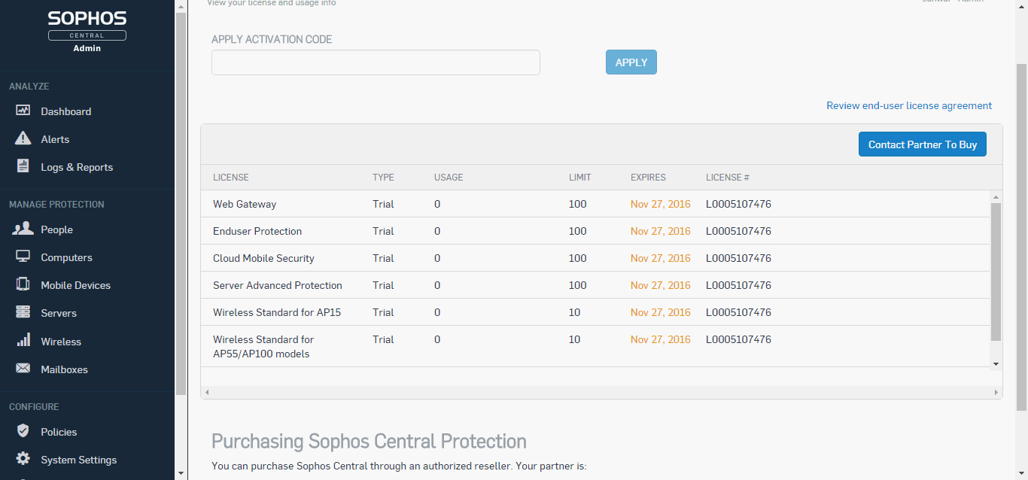This screenshot has width=1028, height=480.
Task: Click the Apply Activation Code input field
Action: 376,62
